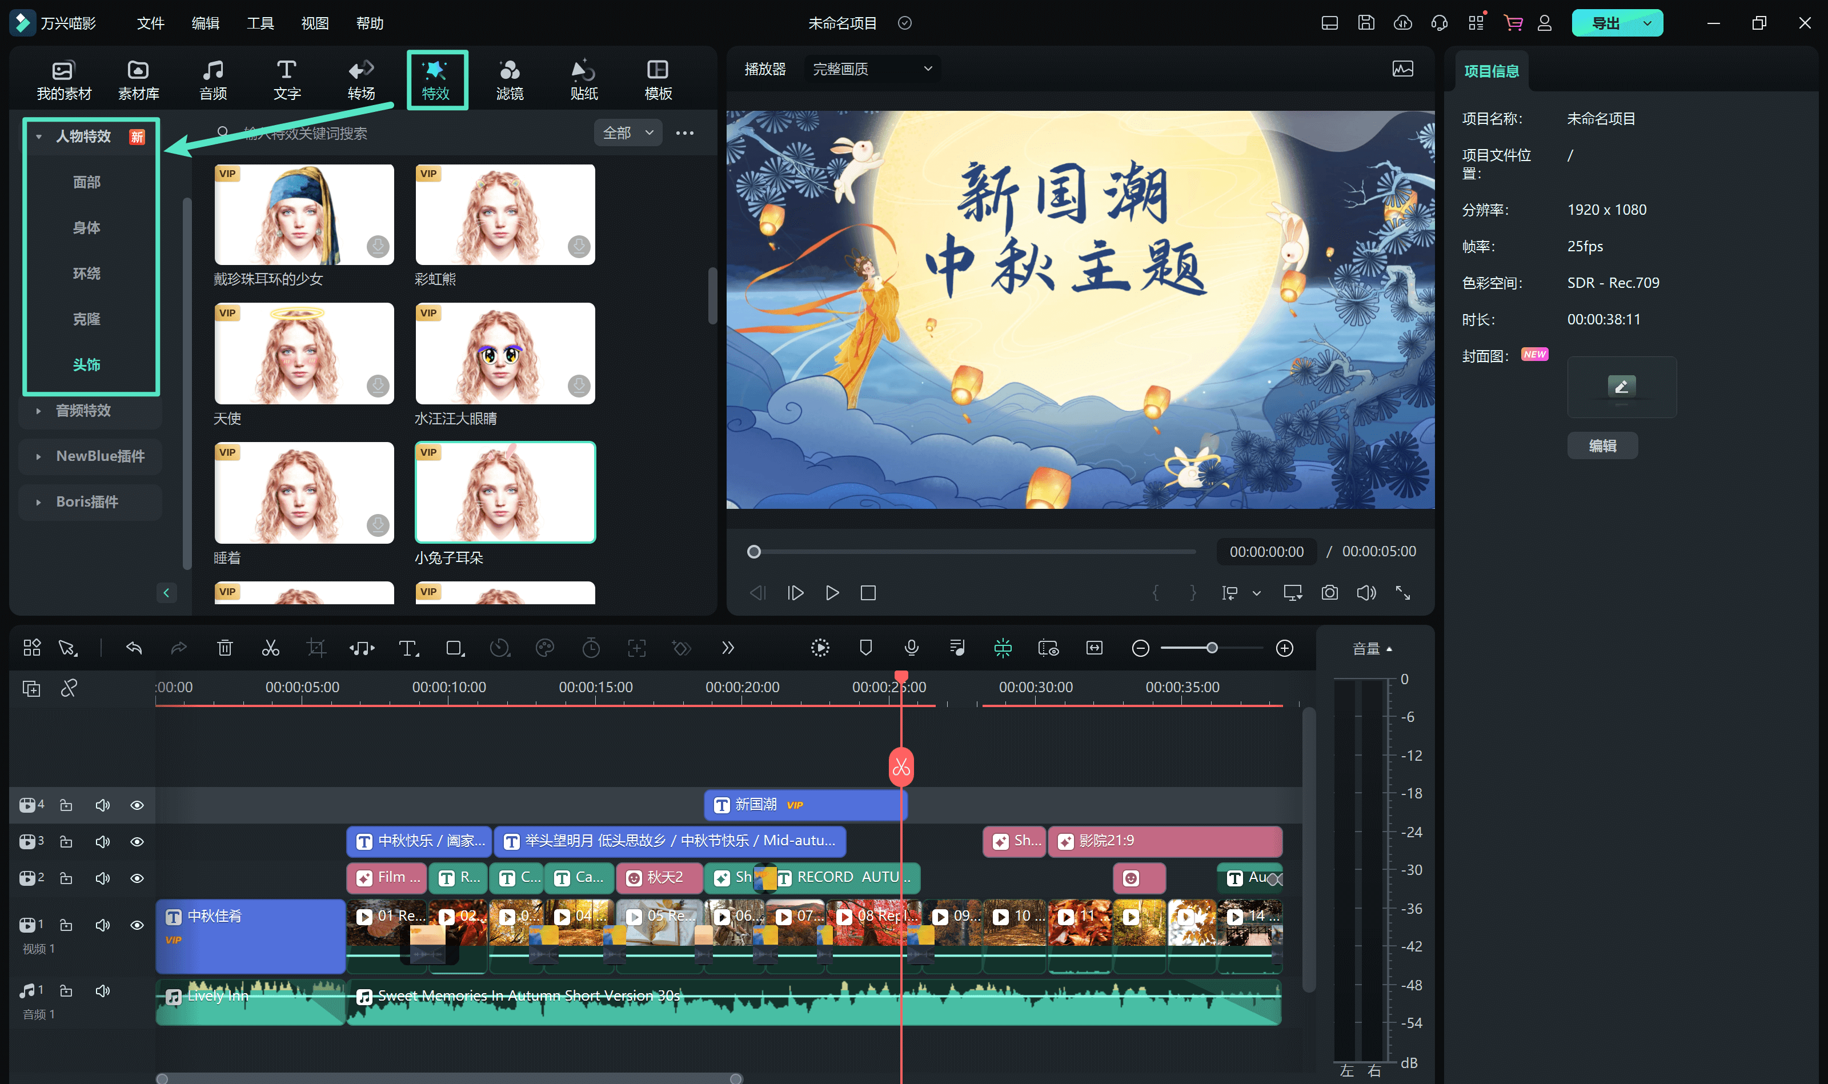Click the undo icon above the timeline
Image resolution: width=1828 pixels, height=1084 pixels.
coord(134,648)
